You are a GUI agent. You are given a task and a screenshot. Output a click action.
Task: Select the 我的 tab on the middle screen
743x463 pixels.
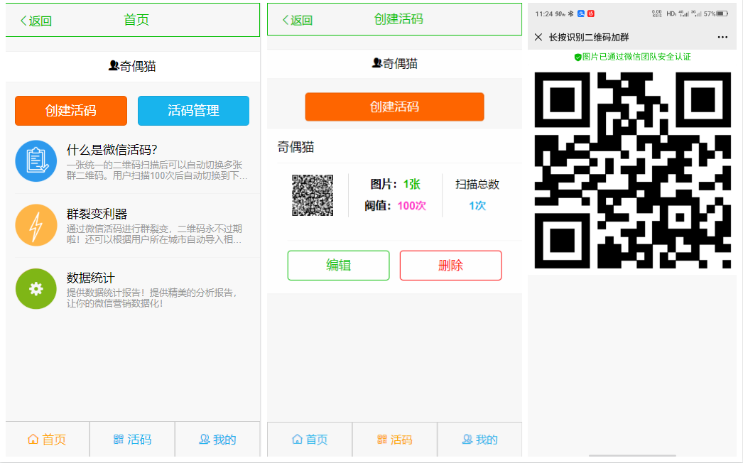pos(479,440)
